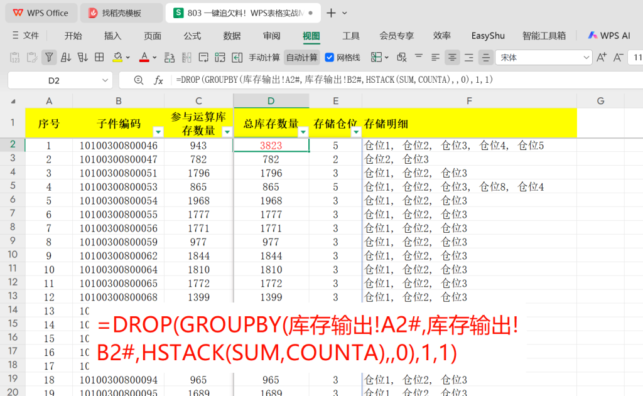This screenshot has height=396, width=643.
Task: Set top vertical alignment icon
Action: tap(419, 57)
